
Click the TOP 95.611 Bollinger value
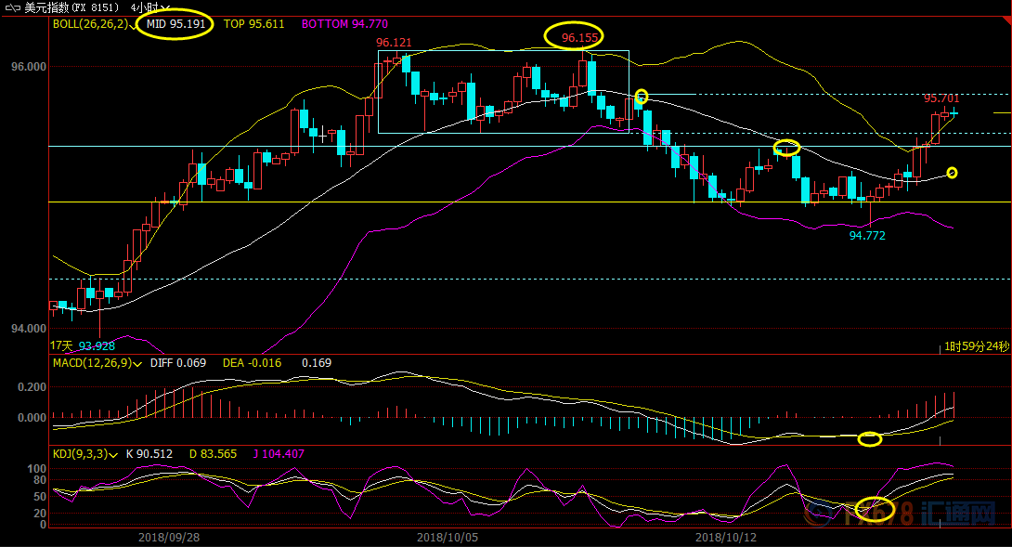coord(253,24)
